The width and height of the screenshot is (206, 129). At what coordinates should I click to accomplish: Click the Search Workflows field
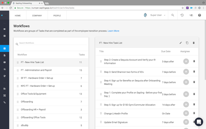[53, 43]
